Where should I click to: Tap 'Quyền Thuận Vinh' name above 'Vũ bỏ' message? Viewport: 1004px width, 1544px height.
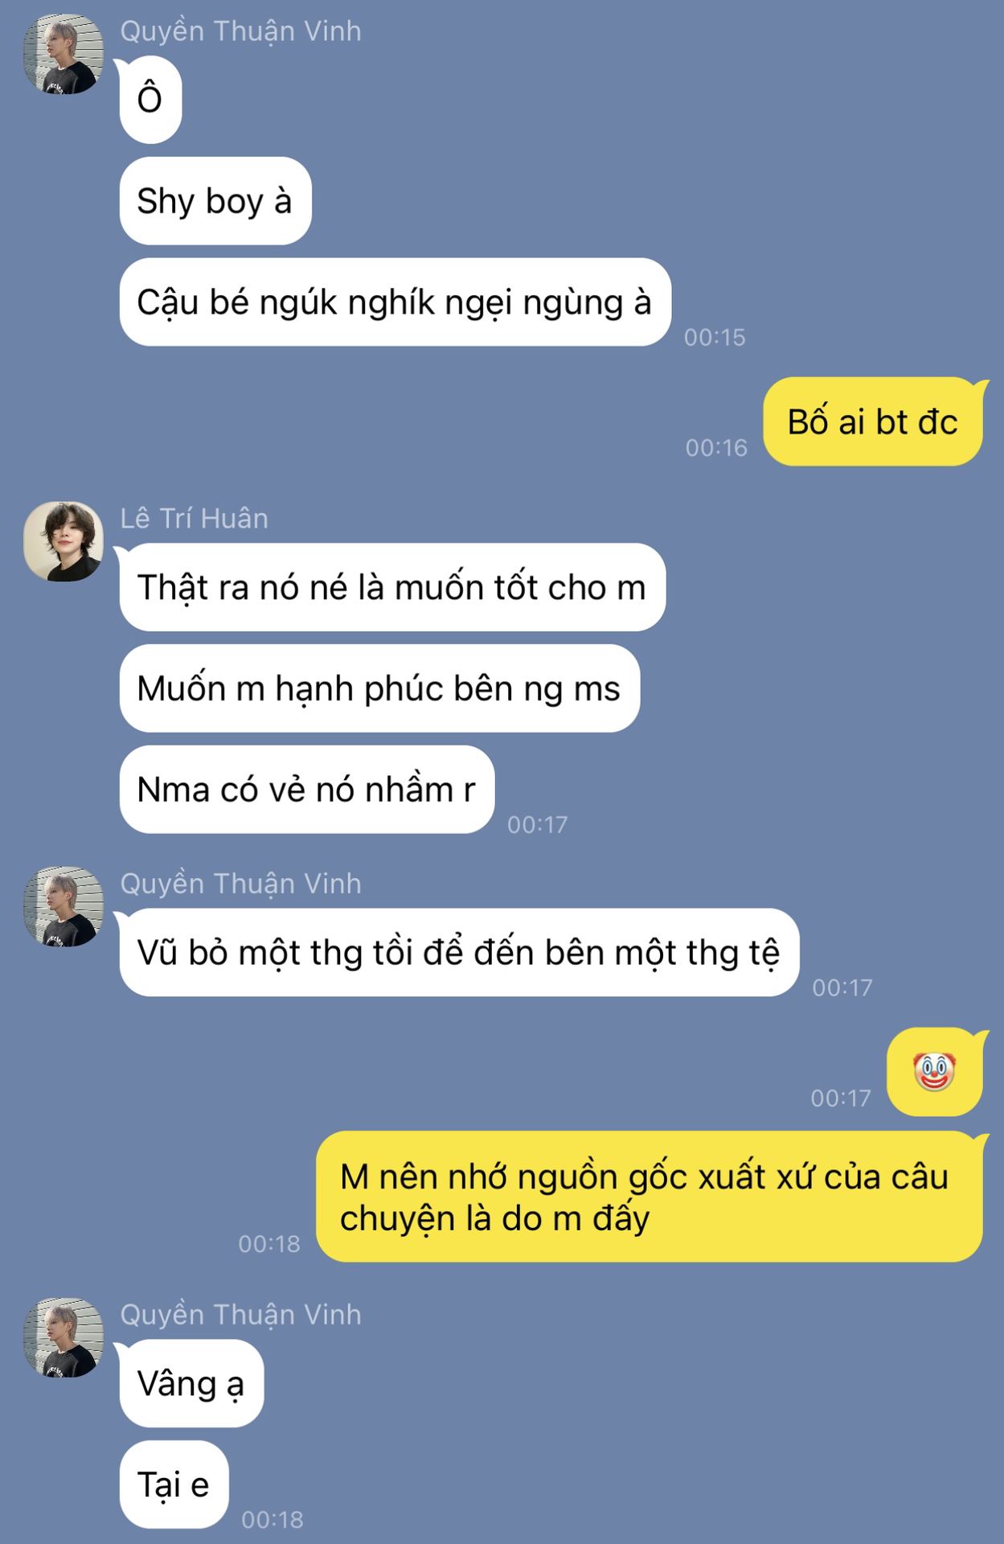click(x=241, y=884)
